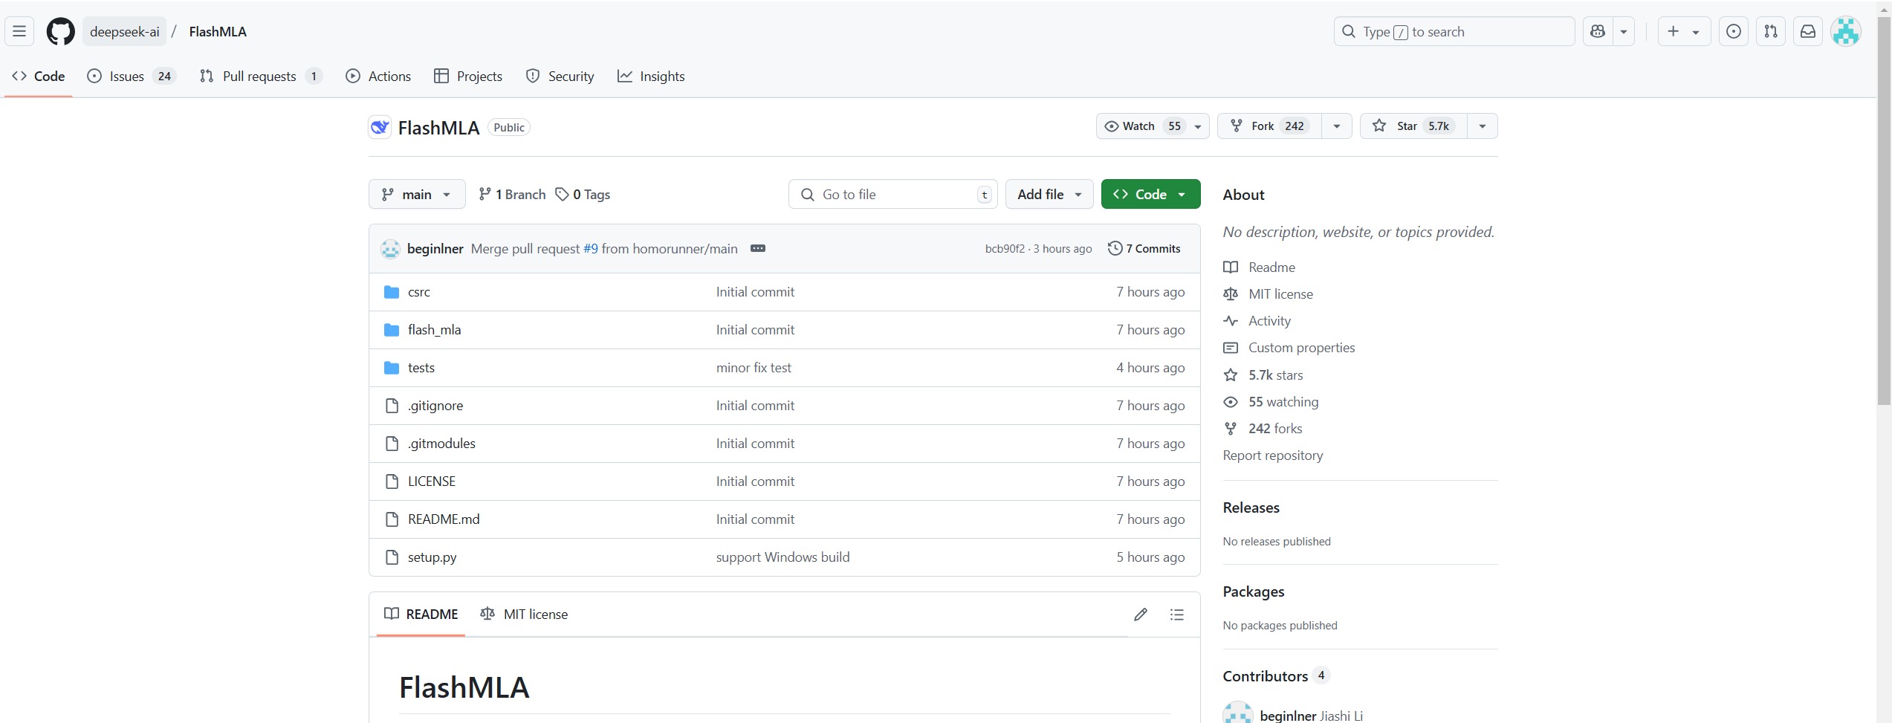
Task: Open the Insights tab
Action: point(651,76)
